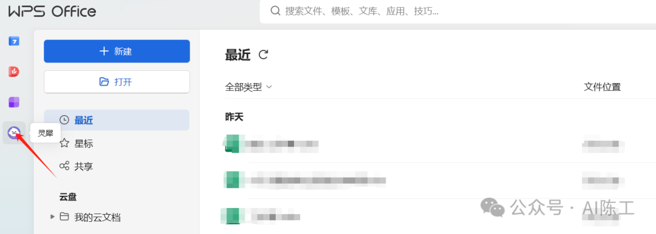Select 星标 in the navigation list
The width and height of the screenshot is (656, 234).
pyautogui.click(x=117, y=143)
